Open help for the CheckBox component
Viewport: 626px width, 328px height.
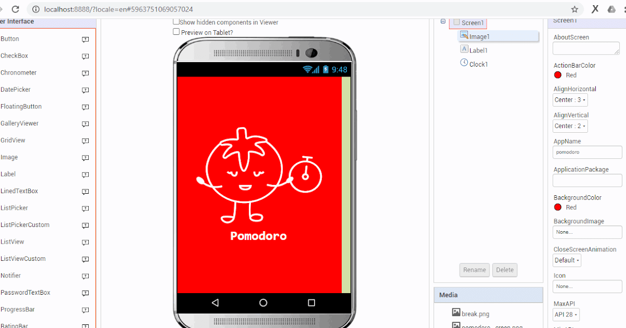(85, 57)
